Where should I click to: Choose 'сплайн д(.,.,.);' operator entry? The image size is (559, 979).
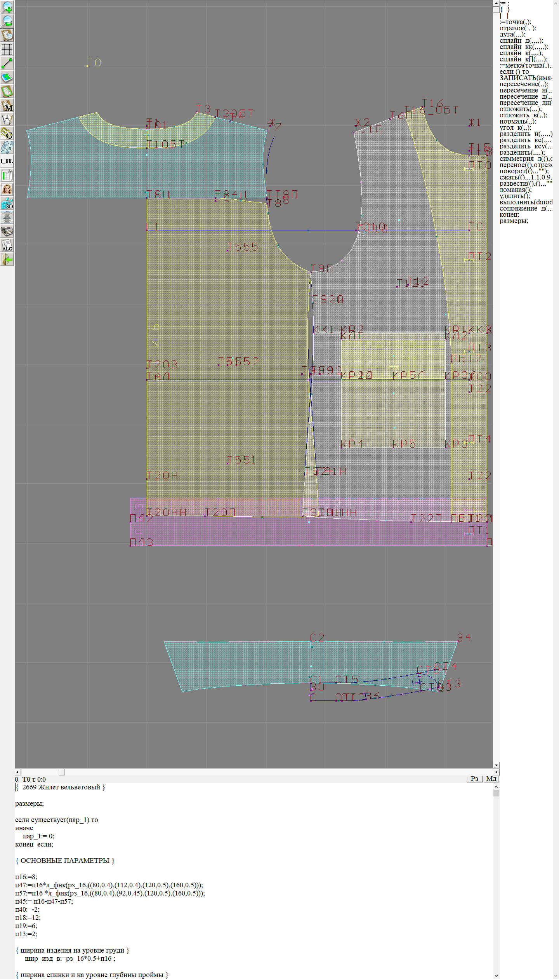(521, 40)
